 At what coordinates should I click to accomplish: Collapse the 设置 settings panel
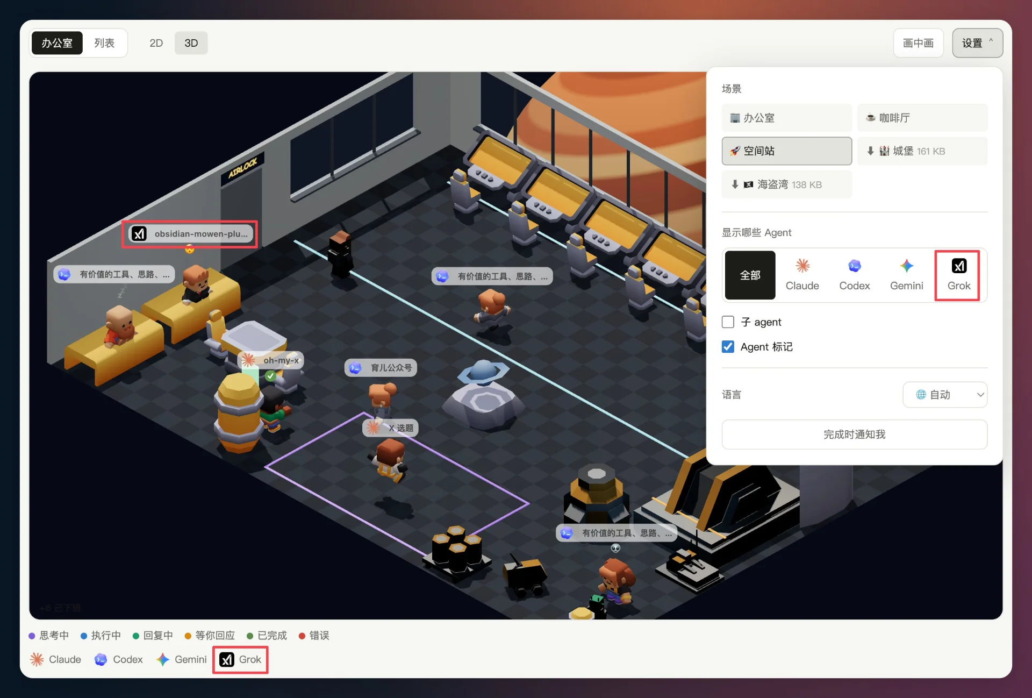pos(977,43)
